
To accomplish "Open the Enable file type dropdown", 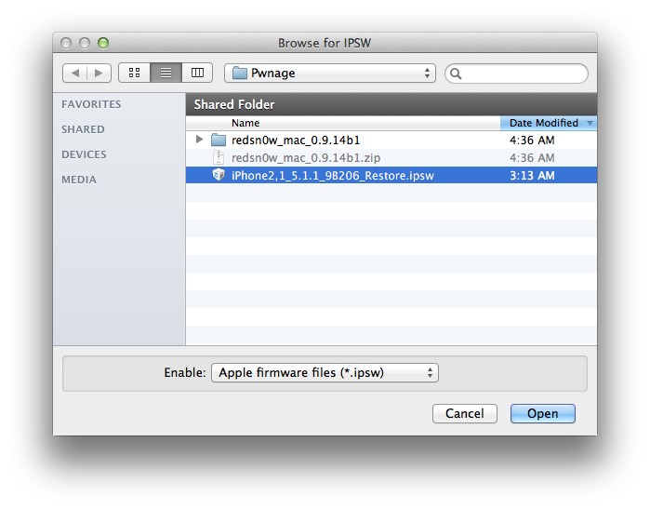I will tap(325, 372).
